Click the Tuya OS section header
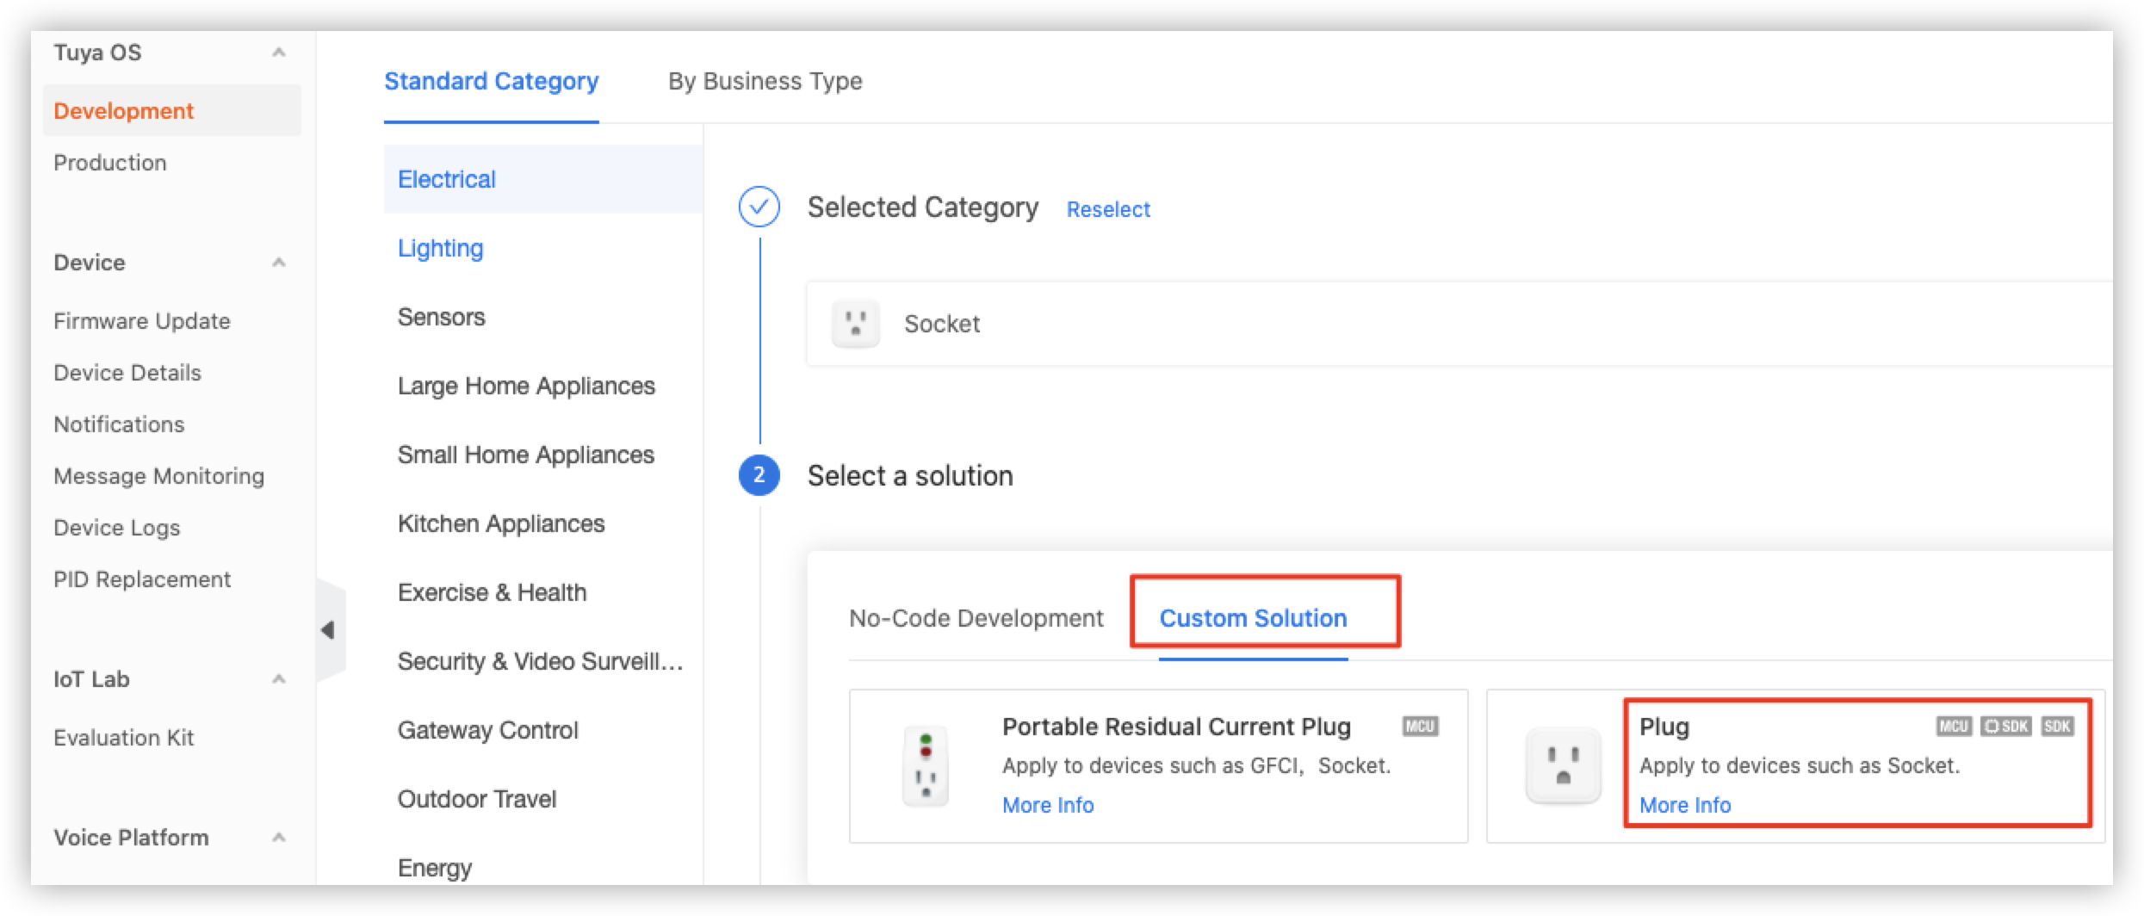This screenshot has height=916, width=2144. [97, 53]
